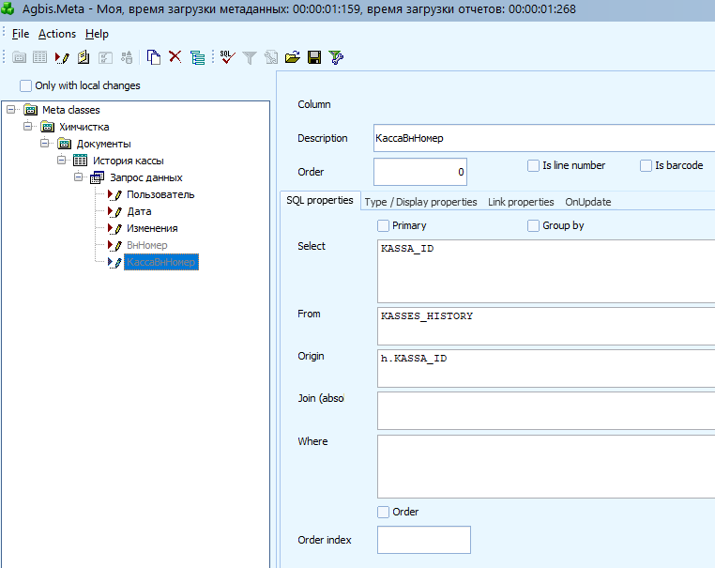Toggle Only with local changes checkbox
This screenshot has width=715, height=568.
pyautogui.click(x=25, y=85)
